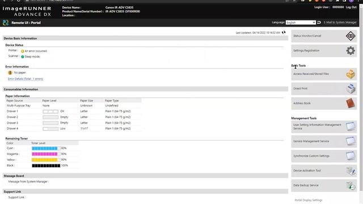Click the Address Book red book icon

coord(351,103)
